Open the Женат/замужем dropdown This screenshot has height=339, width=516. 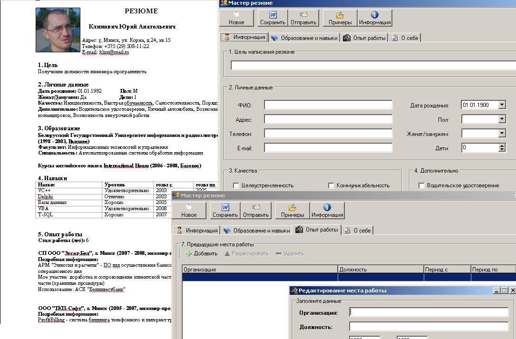(x=502, y=134)
